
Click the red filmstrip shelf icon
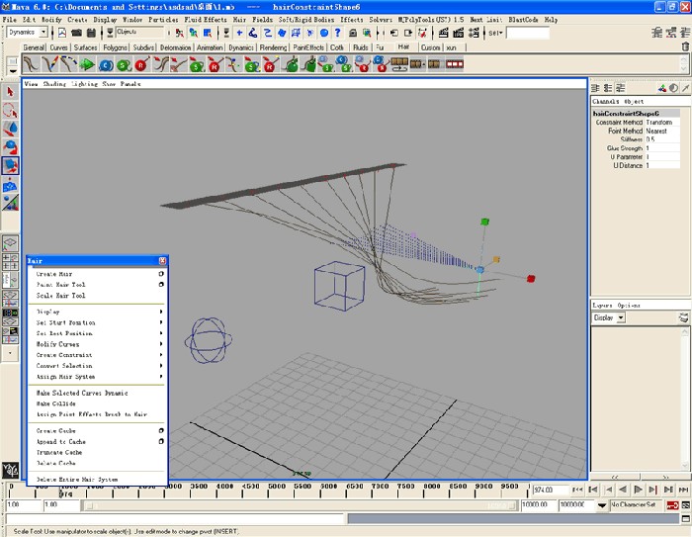click(455, 64)
